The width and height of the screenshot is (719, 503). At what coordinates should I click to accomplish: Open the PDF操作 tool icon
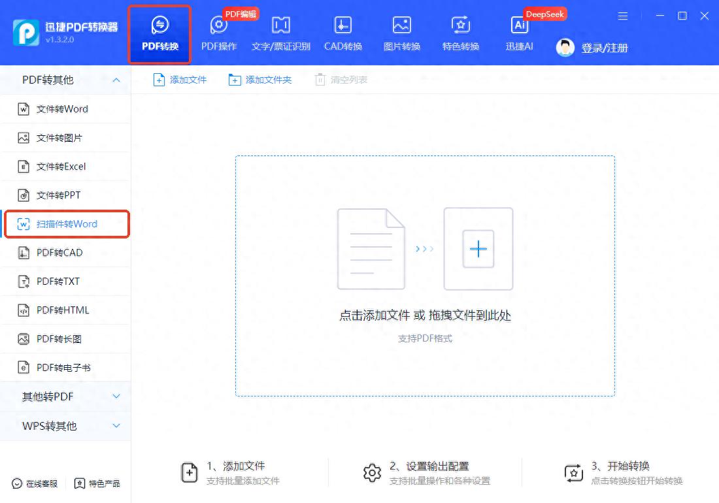219,26
